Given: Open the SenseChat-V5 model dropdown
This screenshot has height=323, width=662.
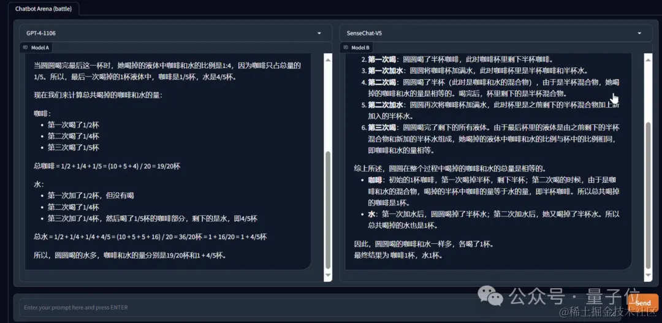Looking at the screenshot, I should click(496, 33).
